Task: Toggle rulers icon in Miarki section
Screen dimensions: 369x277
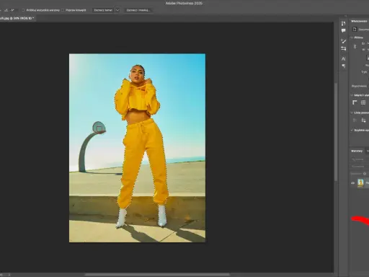Action: pos(355,102)
